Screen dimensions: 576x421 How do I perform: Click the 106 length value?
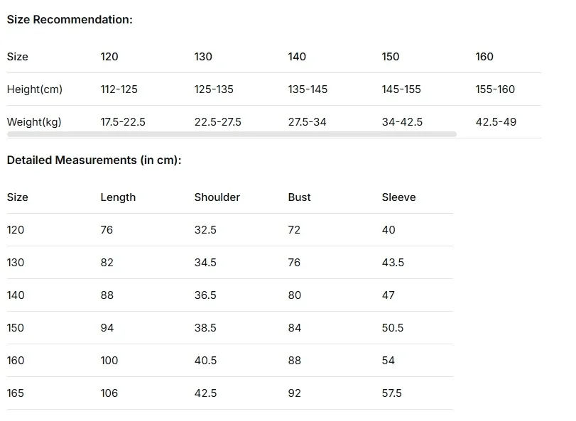pos(109,393)
